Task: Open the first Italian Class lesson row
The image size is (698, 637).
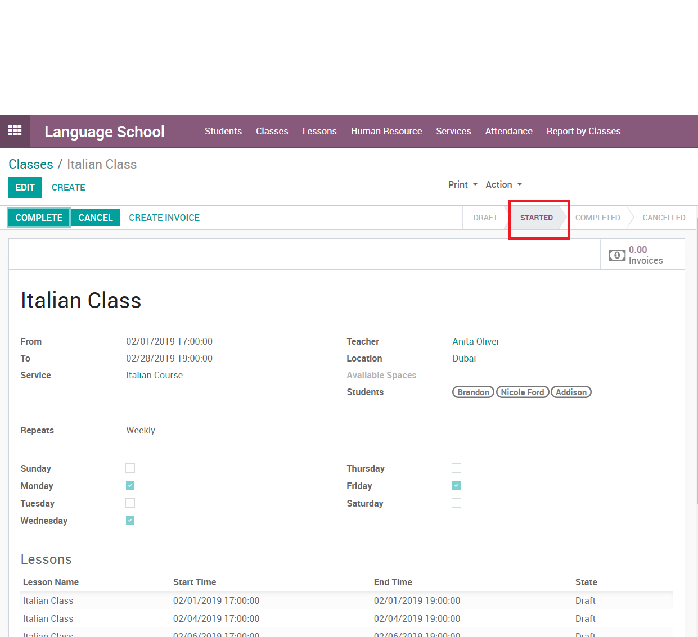Action: 48,600
